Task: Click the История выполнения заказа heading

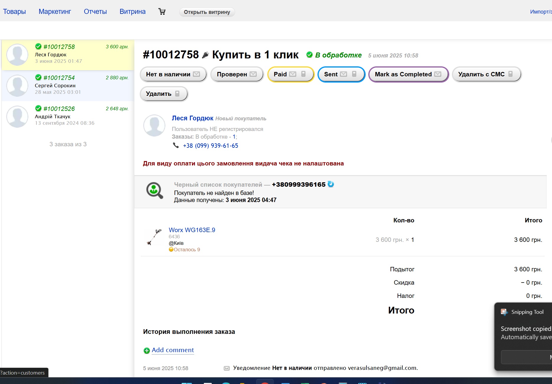Action: coord(189,332)
